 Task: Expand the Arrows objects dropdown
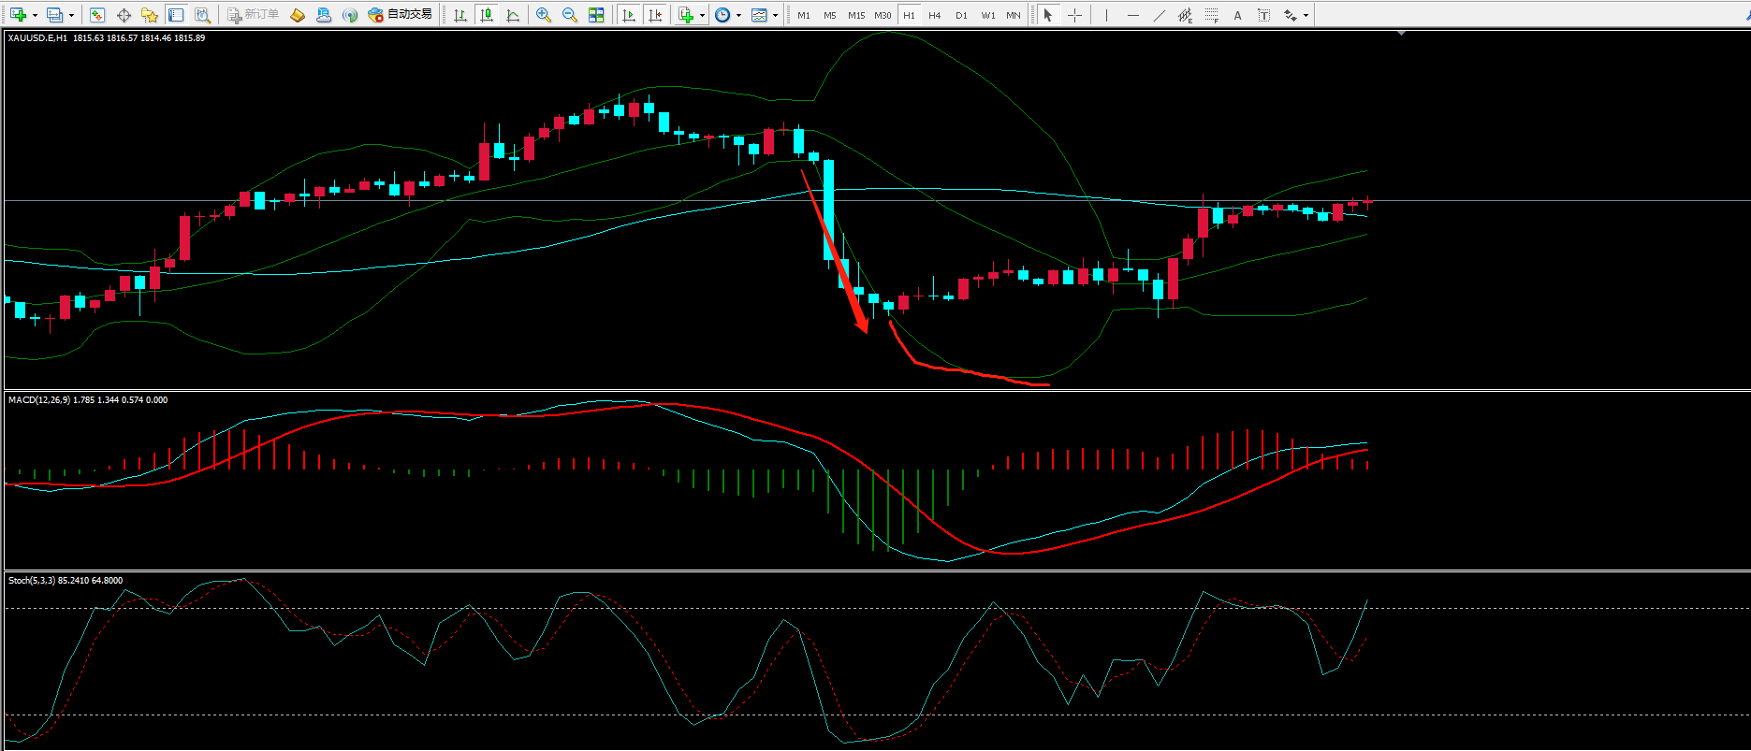point(1306,15)
